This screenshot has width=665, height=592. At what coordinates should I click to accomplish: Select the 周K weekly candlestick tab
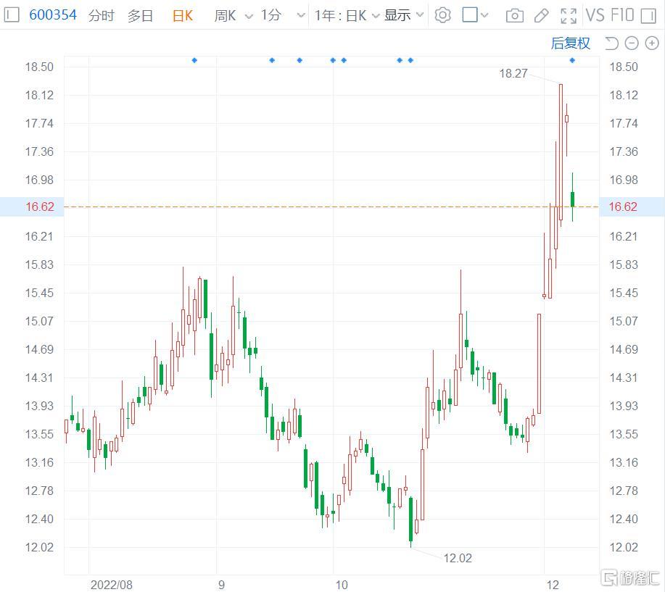pos(225,16)
